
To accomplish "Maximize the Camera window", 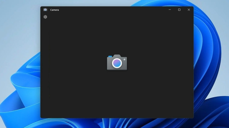I will tap(179, 10).
